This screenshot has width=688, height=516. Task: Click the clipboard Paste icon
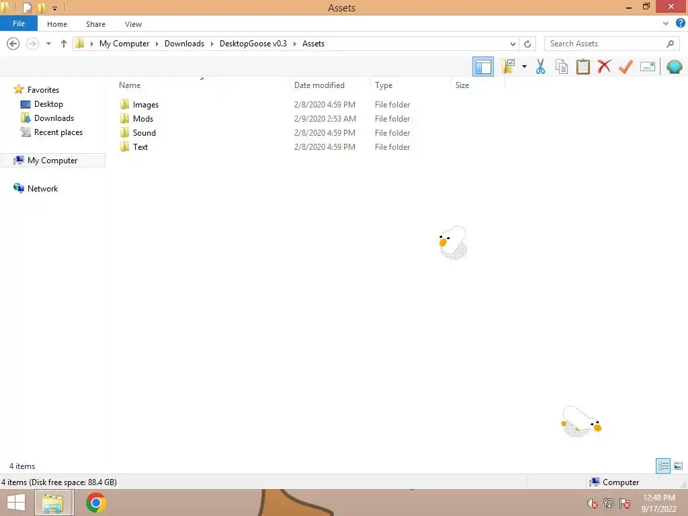tap(583, 67)
